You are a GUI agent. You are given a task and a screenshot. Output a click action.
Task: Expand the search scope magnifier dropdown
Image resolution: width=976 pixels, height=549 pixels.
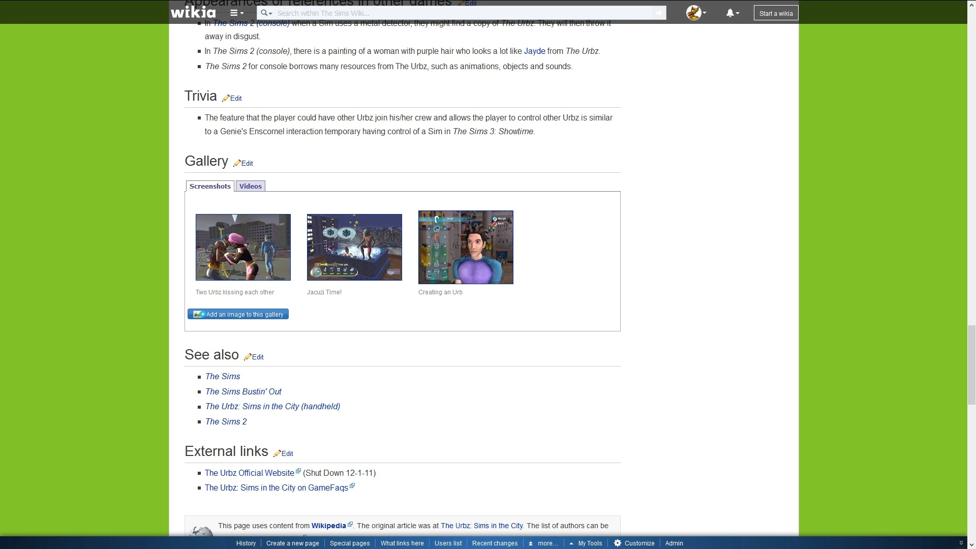pos(266,13)
